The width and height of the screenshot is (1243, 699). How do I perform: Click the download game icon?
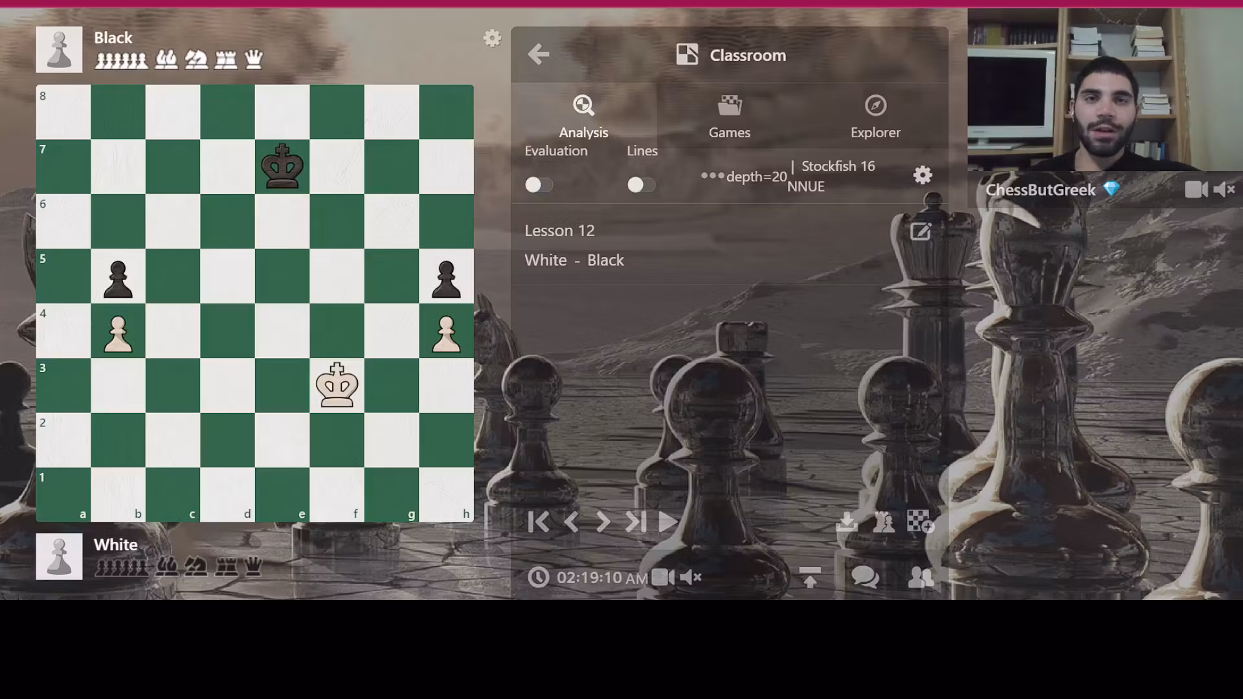(x=846, y=522)
